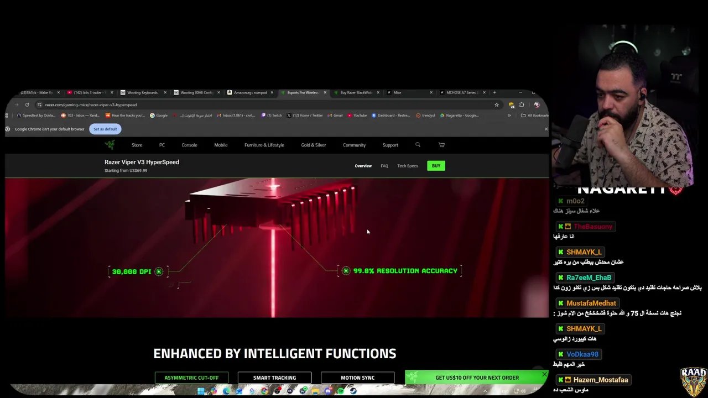Open the Twitch bookmark
Screen dimensions: 708x398
point(272,116)
